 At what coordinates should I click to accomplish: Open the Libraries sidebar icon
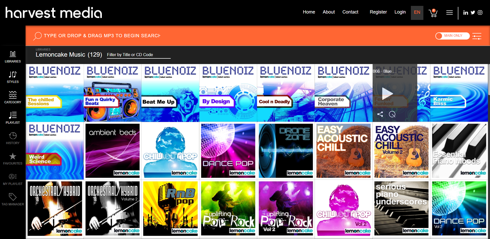click(x=13, y=54)
